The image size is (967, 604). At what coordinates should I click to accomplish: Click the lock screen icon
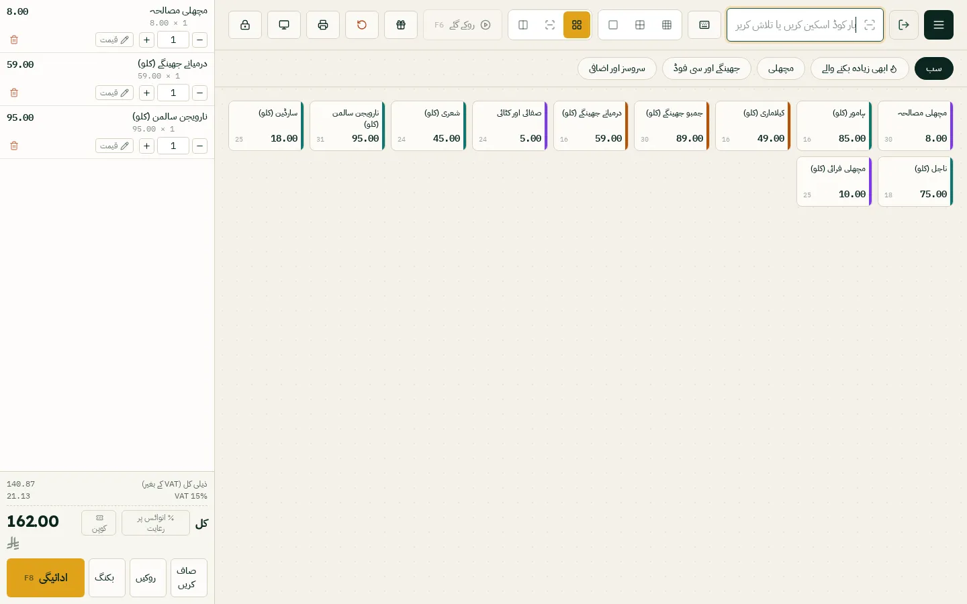point(245,25)
